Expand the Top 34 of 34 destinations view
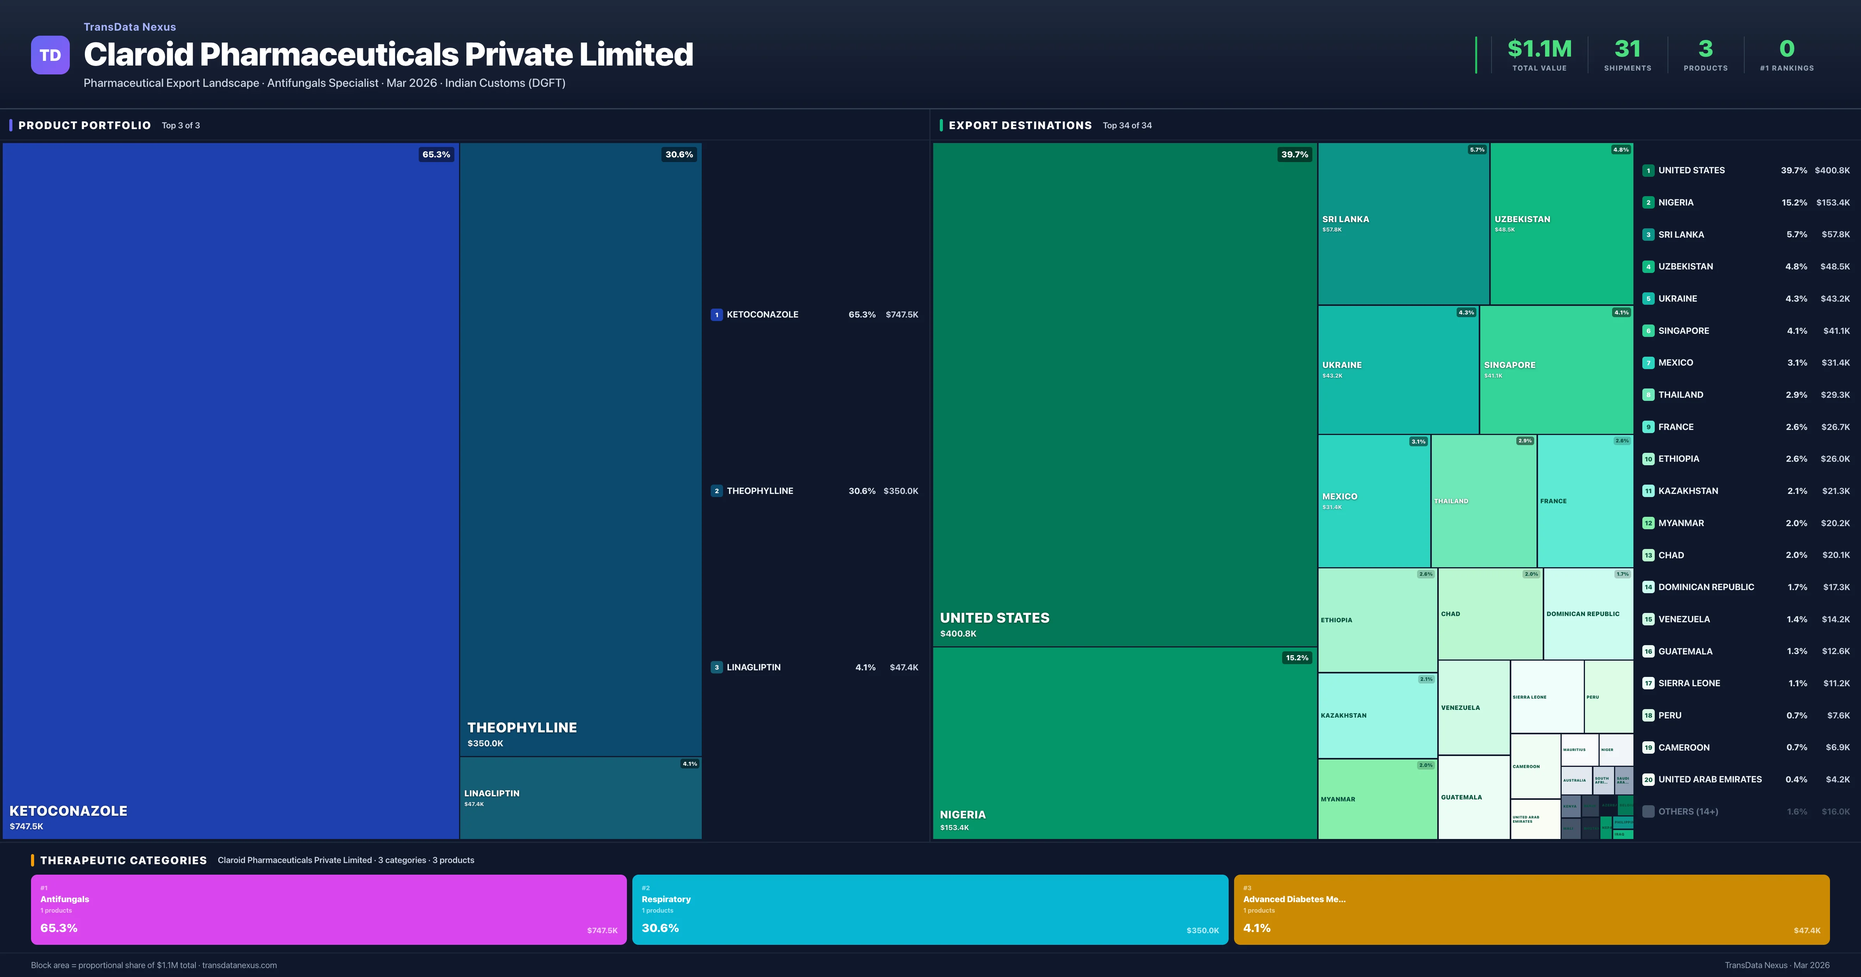The width and height of the screenshot is (1861, 977). click(x=1127, y=125)
